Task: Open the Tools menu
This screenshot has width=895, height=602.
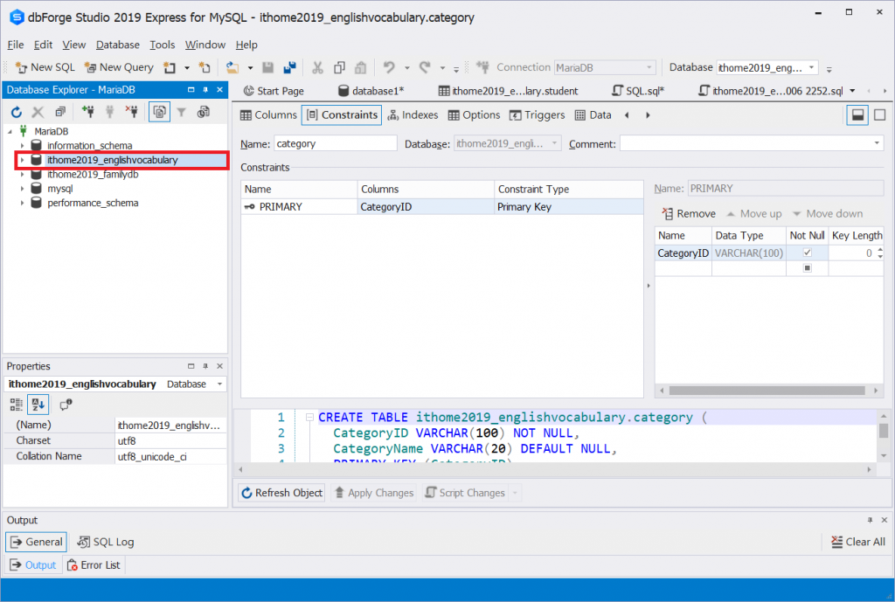Action: (162, 45)
